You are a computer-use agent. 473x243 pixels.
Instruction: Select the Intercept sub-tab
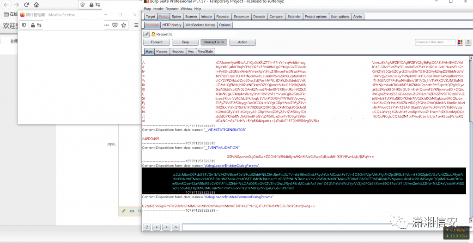(x=152, y=25)
